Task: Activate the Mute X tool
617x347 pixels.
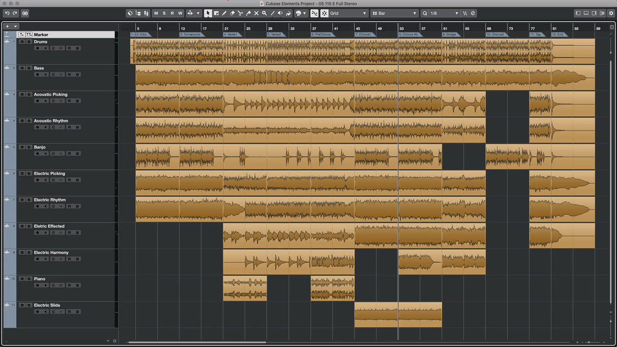Action: [256, 13]
